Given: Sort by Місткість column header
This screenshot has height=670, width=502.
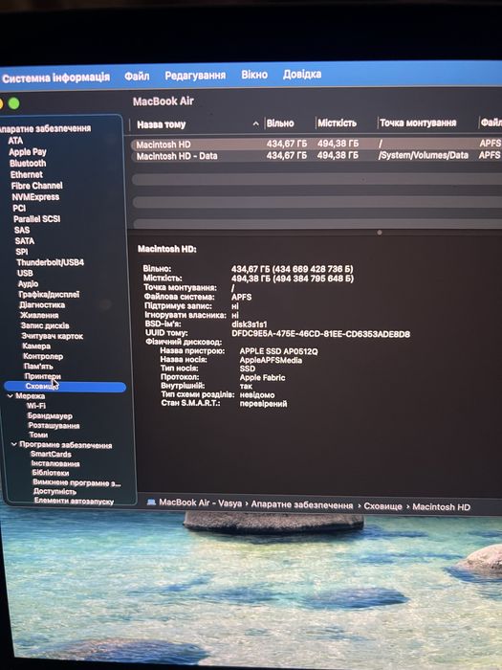Looking at the screenshot, I should (337, 123).
